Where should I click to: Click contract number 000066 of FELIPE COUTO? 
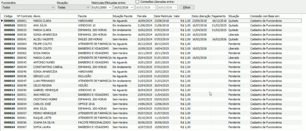[x=22, y=49]
